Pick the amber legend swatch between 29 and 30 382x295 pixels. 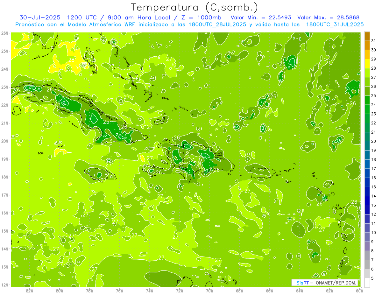tap(367, 54)
